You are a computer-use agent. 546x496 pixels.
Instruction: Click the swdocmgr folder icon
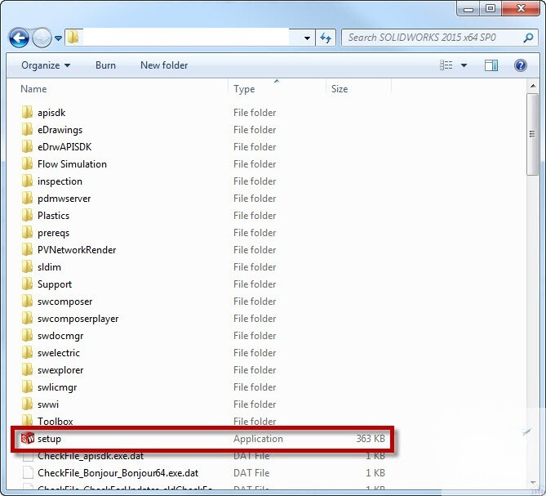pyautogui.click(x=27, y=335)
